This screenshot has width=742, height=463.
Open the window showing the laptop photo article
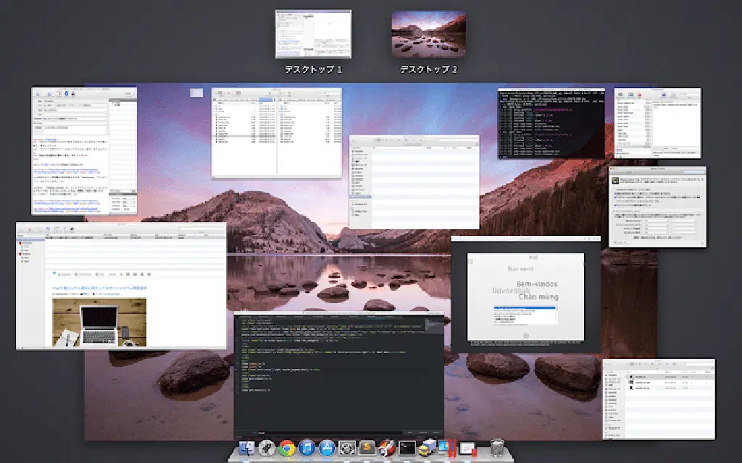click(121, 286)
